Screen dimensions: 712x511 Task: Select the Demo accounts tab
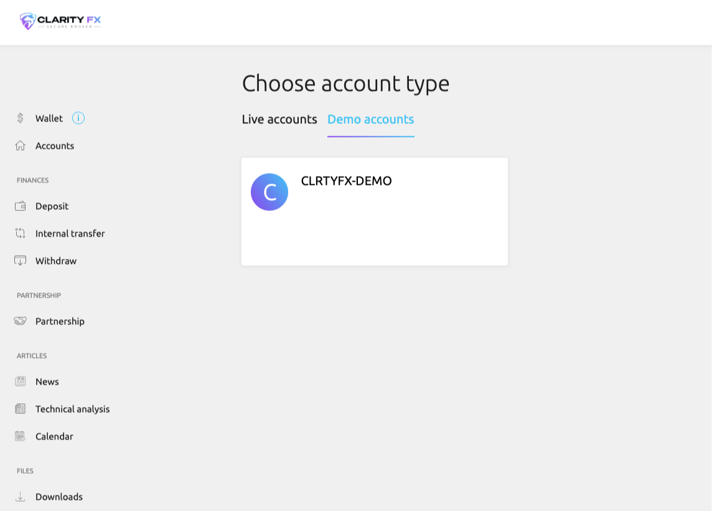(x=370, y=120)
